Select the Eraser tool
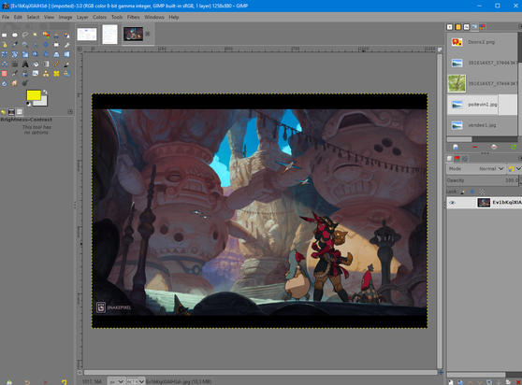Screen dimensions: 522x385 pos(4,74)
